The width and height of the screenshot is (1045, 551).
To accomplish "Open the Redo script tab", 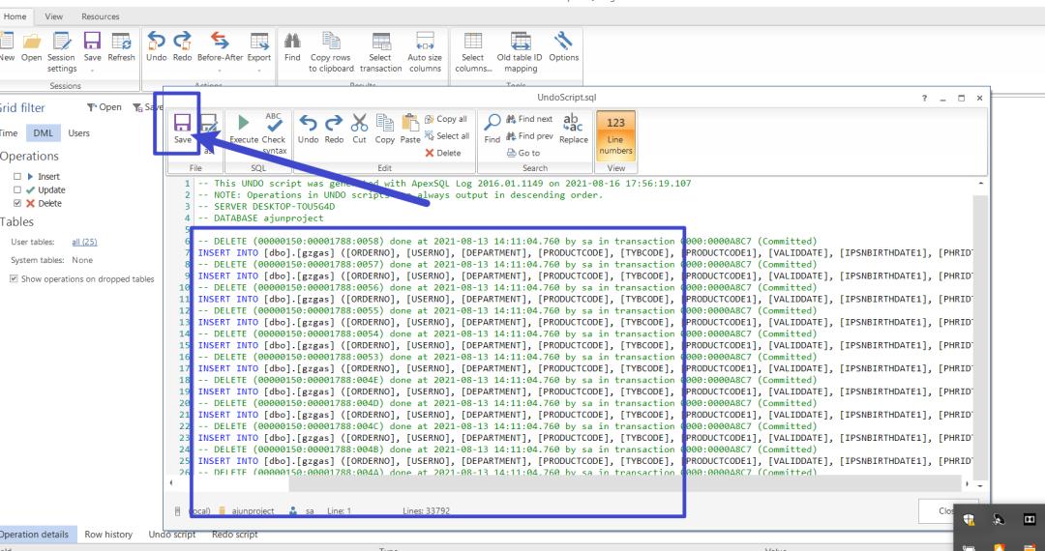I will tap(234, 535).
